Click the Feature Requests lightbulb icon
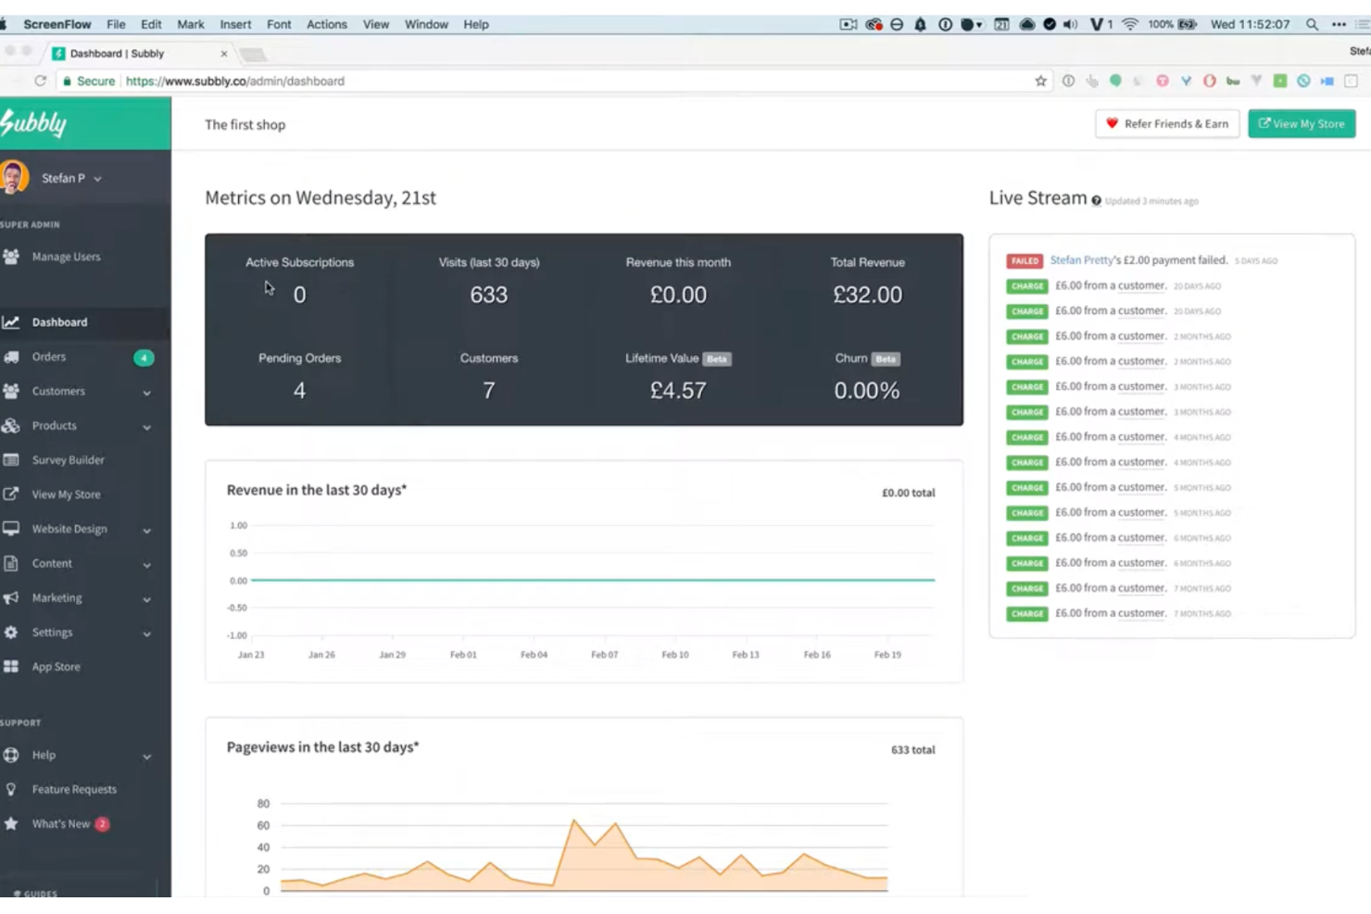Viewport: 1371px width, 914px height. tap(11, 790)
